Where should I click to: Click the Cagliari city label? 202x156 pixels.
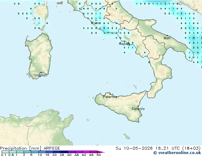pos(41,75)
